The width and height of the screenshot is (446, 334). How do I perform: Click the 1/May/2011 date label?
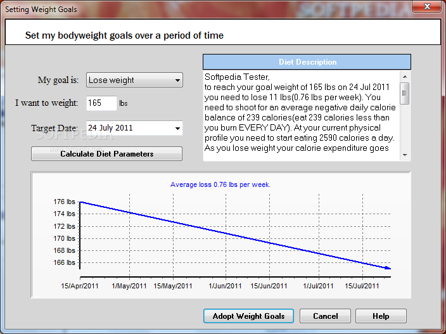(129, 286)
